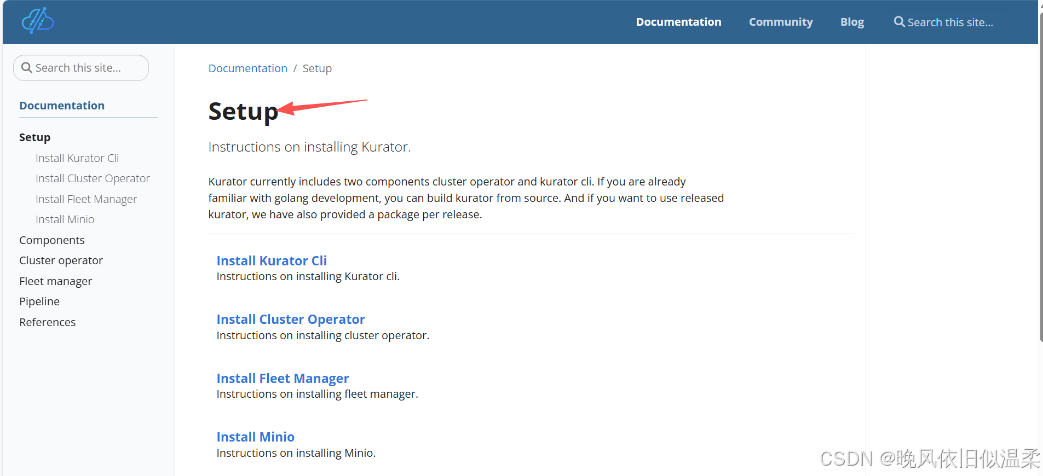Screen dimensions: 1043x476
Task: Expand the Cluster operator sidebar section
Action: tap(61, 260)
